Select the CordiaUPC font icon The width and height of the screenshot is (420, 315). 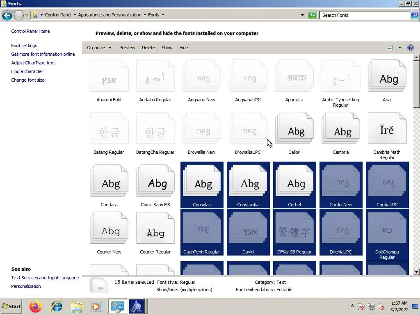(387, 181)
